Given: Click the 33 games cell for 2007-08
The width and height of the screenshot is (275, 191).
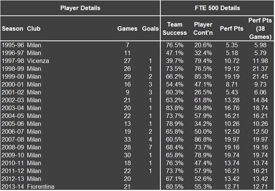Looking at the screenshot, I should click(127, 139).
